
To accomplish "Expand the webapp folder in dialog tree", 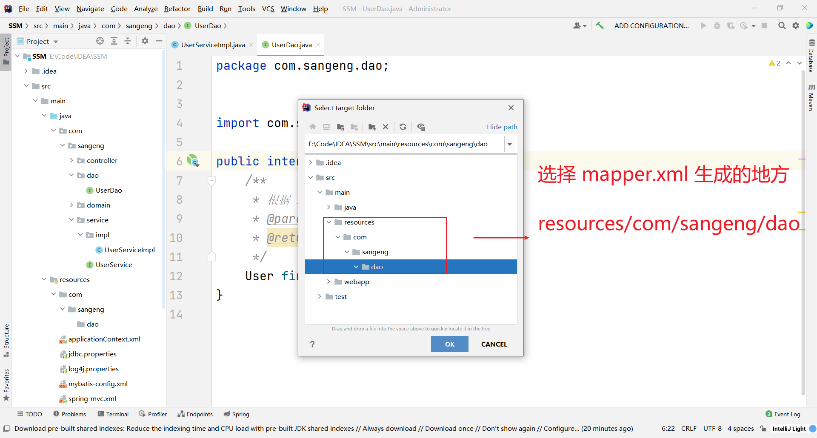I will 329,282.
